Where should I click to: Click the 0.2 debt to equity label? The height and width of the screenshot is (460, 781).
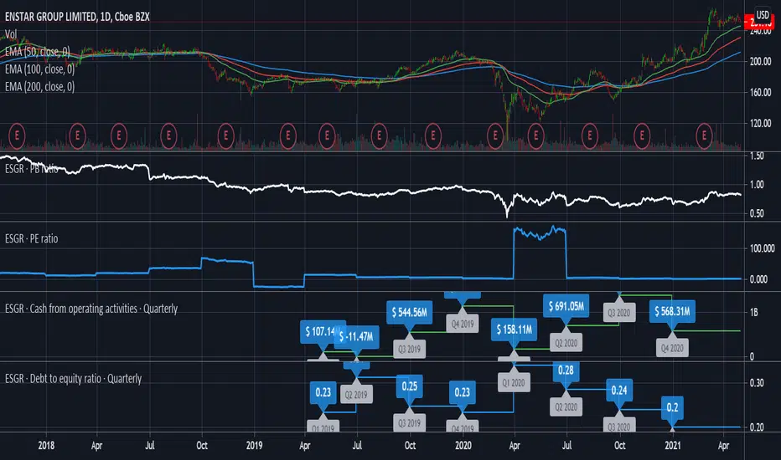point(672,408)
